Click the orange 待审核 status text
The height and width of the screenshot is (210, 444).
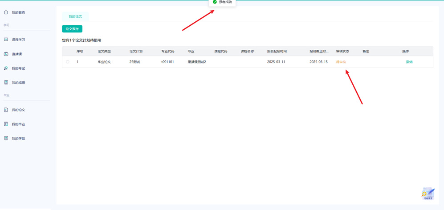(x=341, y=62)
